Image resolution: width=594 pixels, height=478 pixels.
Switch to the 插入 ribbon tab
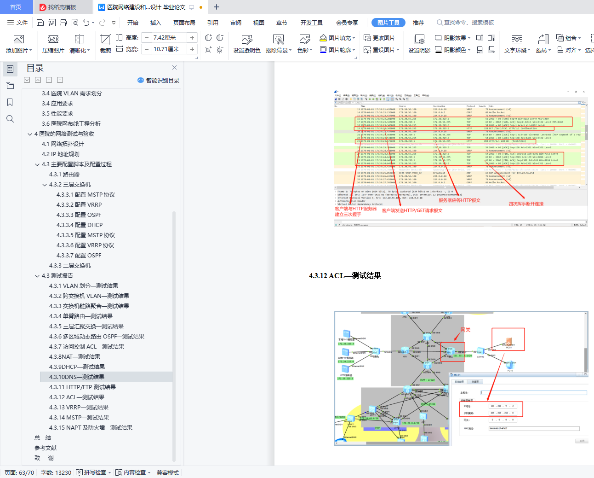point(156,23)
